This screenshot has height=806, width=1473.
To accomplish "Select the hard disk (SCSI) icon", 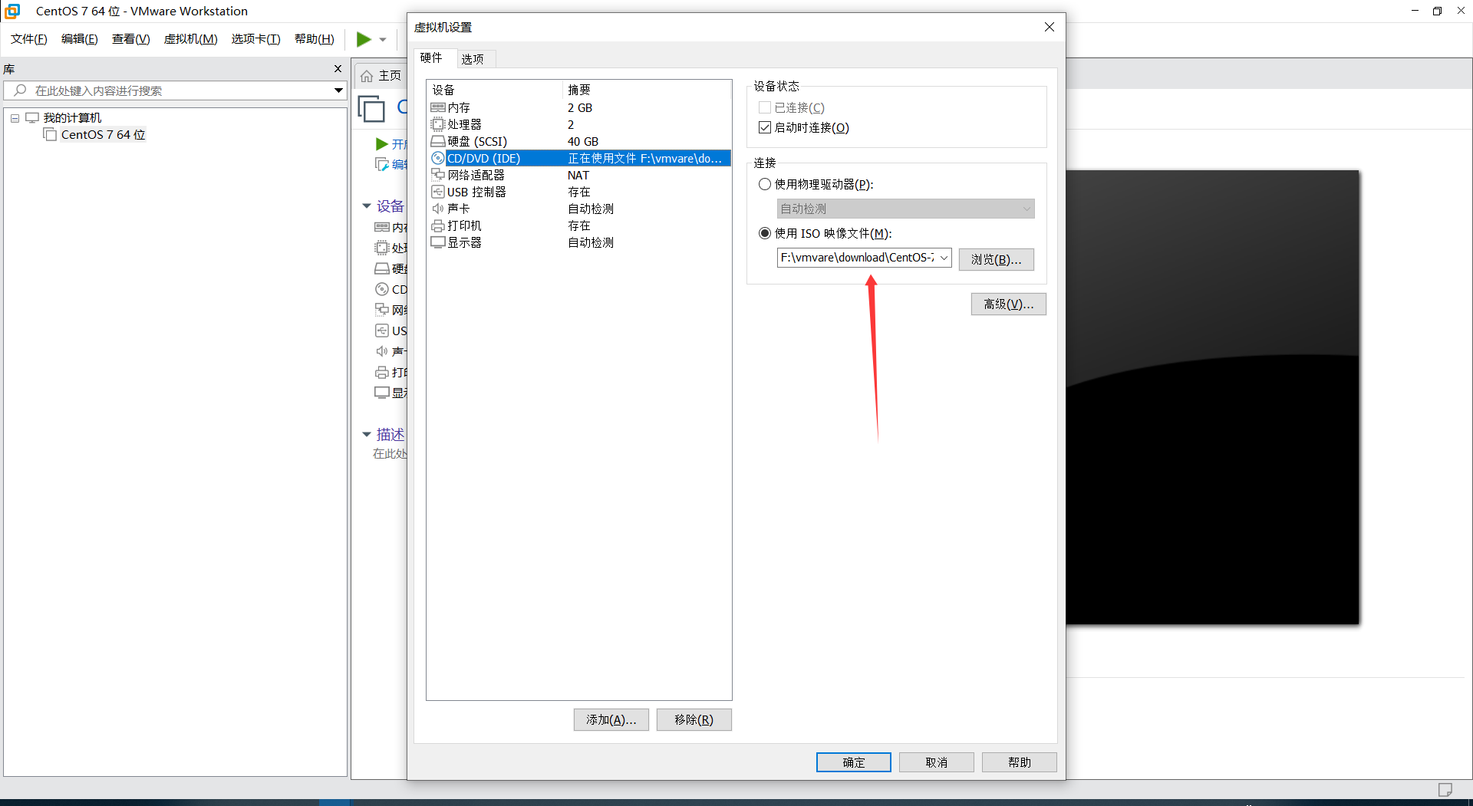I will click(x=438, y=141).
